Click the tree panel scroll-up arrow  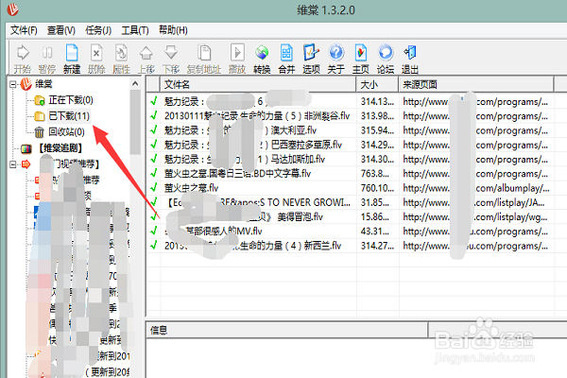(x=135, y=83)
